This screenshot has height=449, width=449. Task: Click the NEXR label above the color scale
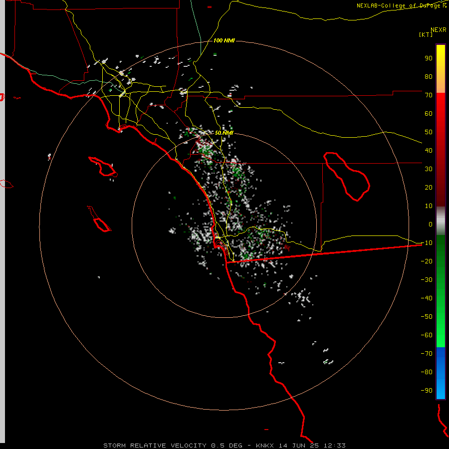(438, 30)
